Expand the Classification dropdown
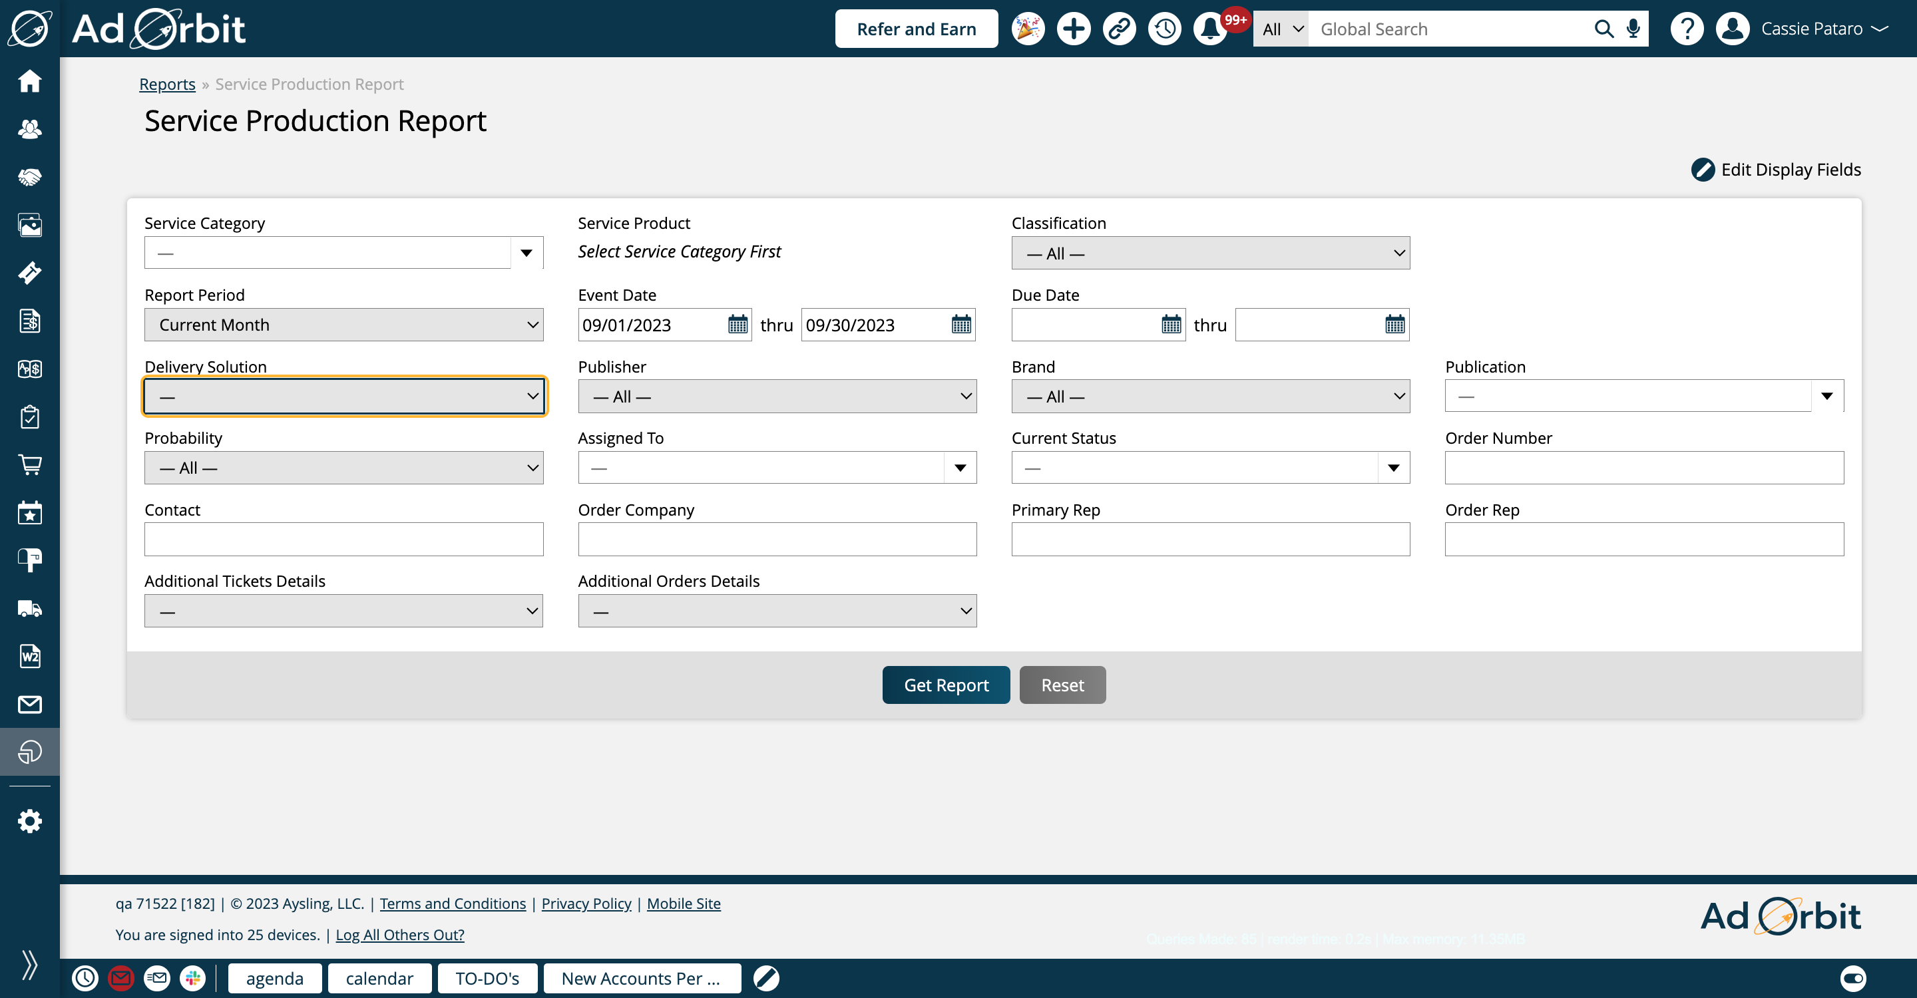 pos(1210,253)
